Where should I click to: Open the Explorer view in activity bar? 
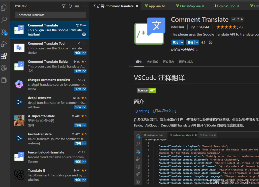tap(4, 7)
